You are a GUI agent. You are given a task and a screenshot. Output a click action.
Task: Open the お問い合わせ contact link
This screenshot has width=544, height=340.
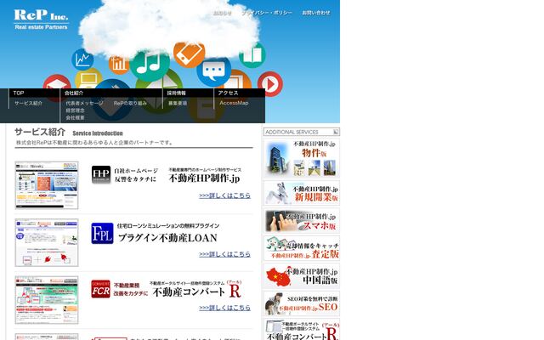point(315,13)
